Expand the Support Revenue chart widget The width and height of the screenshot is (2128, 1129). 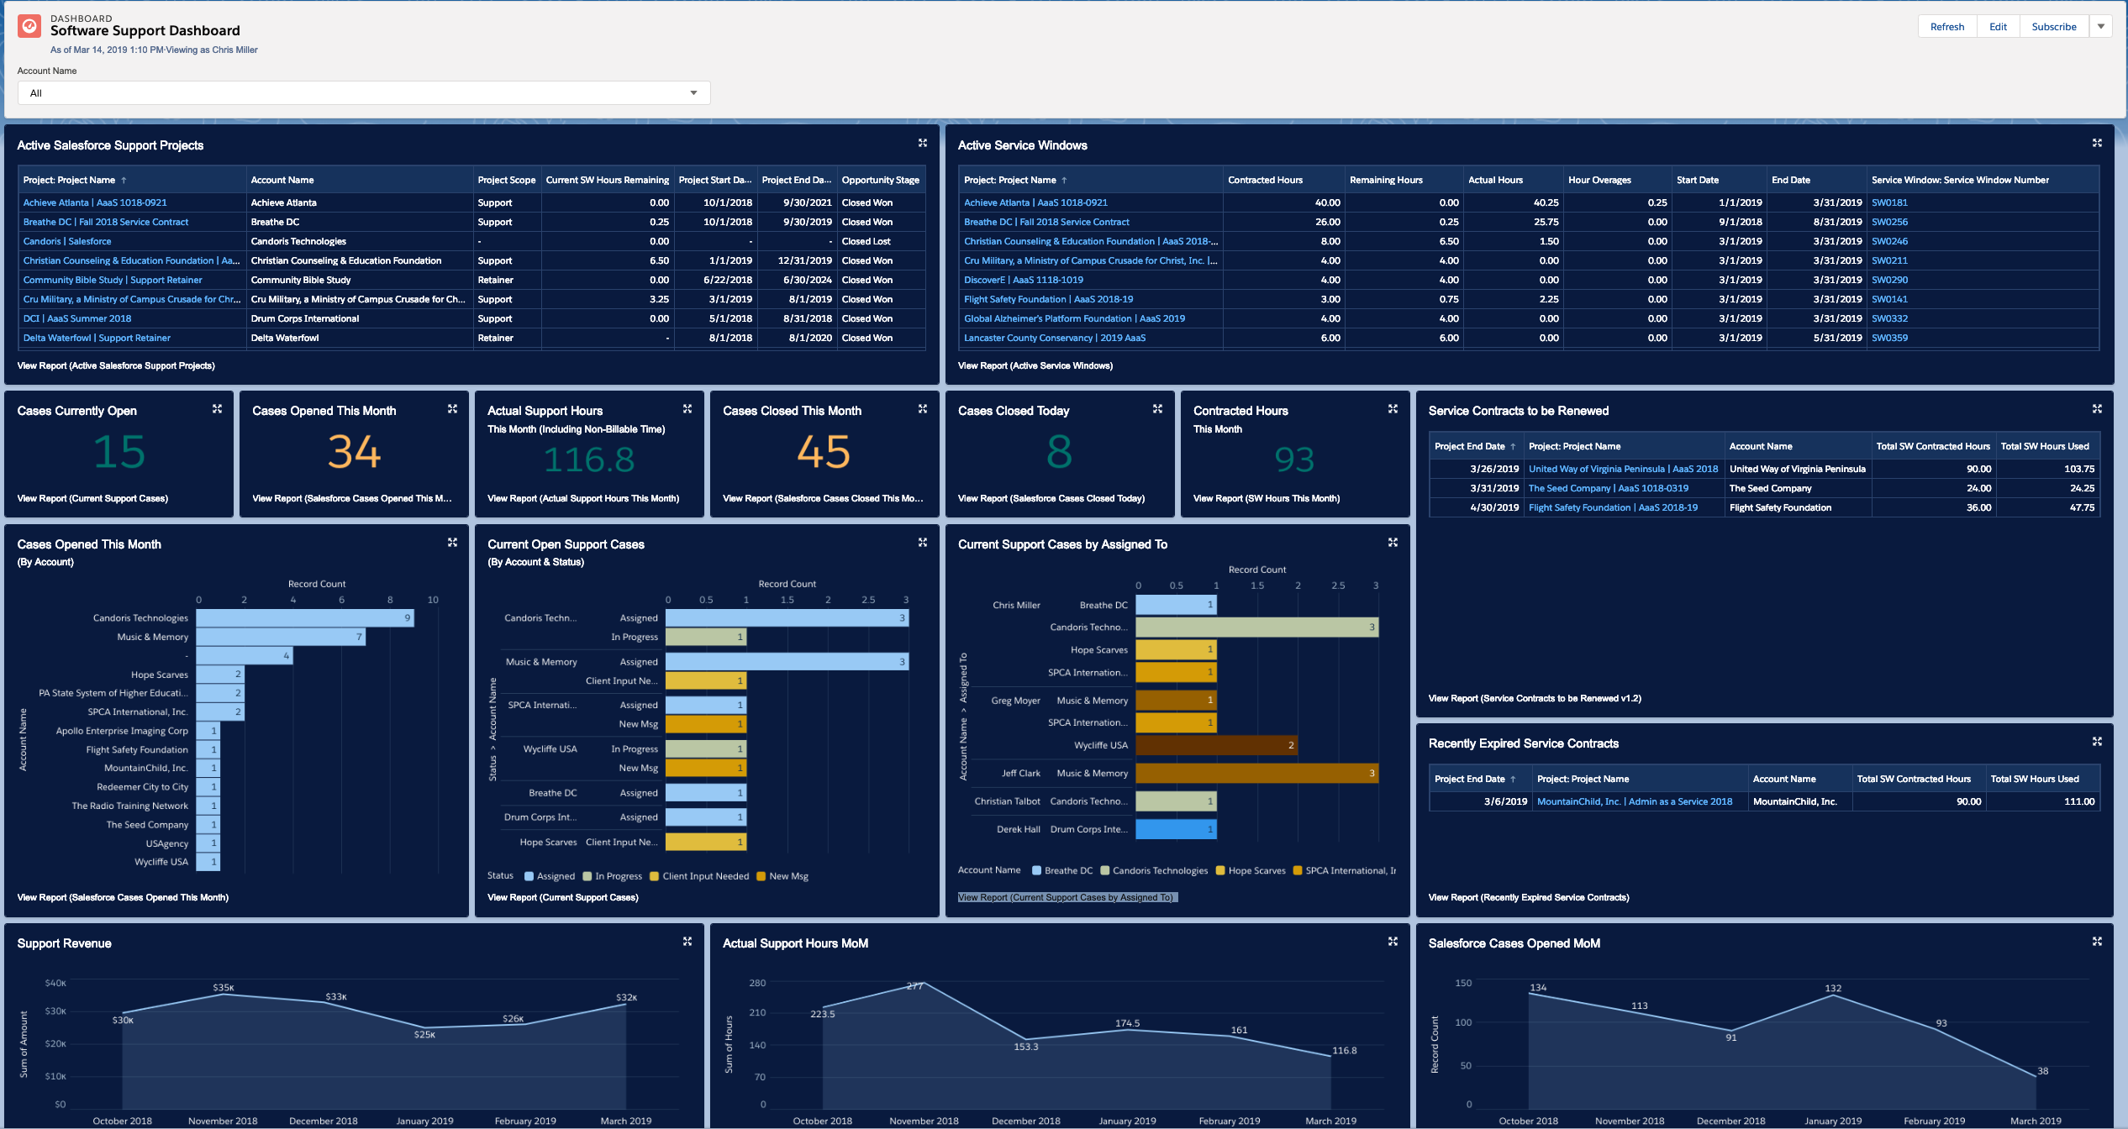pos(687,942)
